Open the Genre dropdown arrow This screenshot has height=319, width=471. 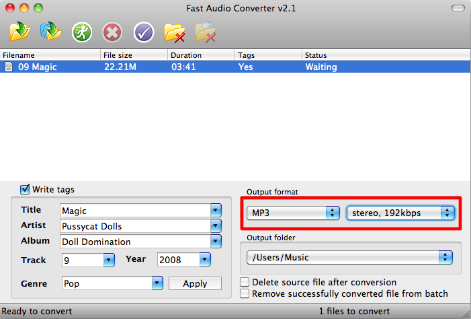click(x=157, y=283)
